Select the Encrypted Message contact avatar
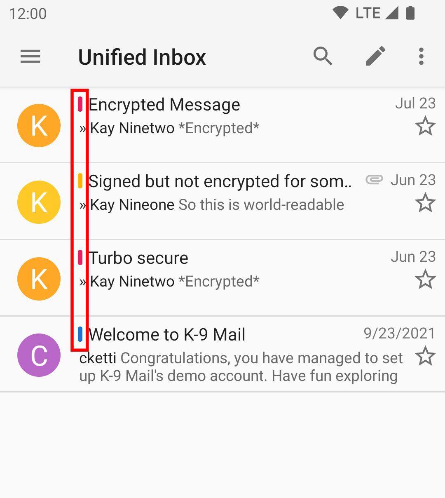 click(x=39, y=125)
